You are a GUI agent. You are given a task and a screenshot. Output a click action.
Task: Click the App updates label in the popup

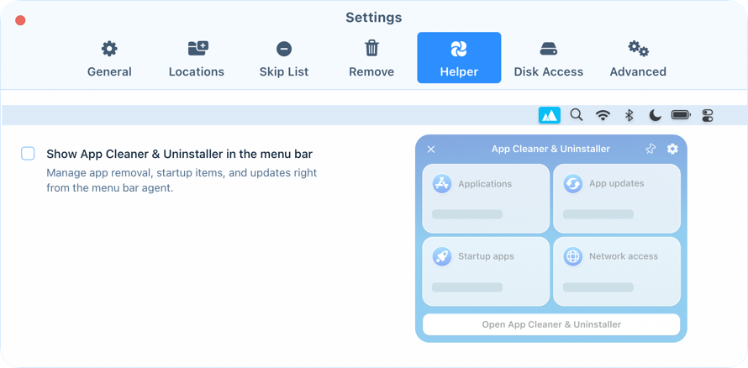[x=616, y=183]
